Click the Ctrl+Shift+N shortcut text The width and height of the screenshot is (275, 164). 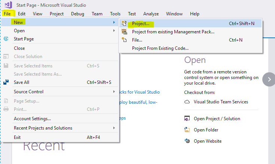[x=241, y=23]
